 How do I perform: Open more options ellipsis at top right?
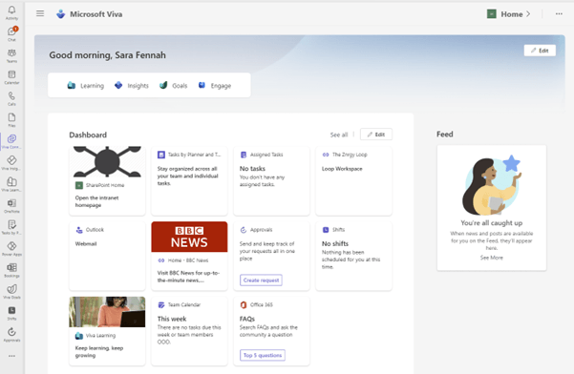(559, 14)
